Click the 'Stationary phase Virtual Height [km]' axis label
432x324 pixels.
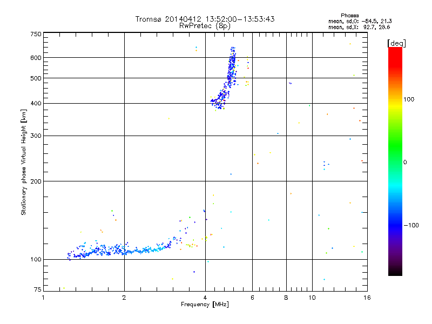pos(24,162)
